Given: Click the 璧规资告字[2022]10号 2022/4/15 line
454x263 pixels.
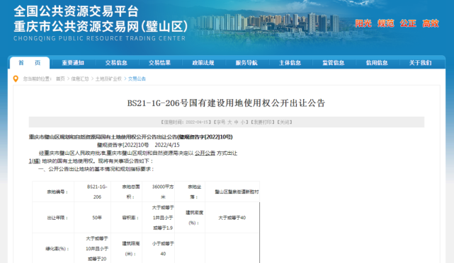Looking at the screenshot, I should tap(138, 145).
